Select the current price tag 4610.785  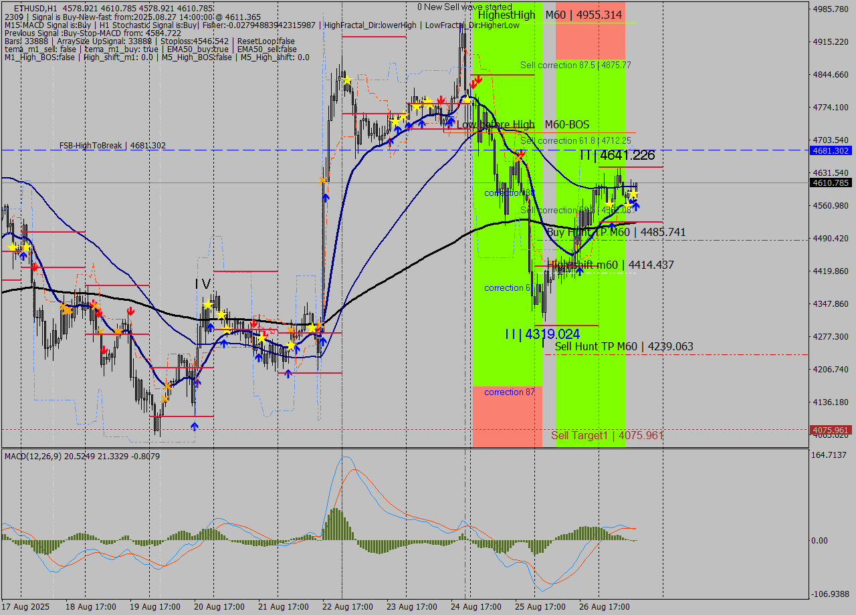830,182
